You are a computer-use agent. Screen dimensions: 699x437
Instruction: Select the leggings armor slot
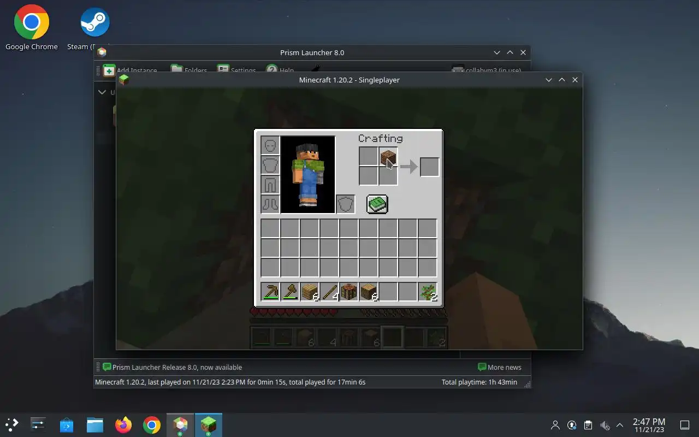pos(270,185)
